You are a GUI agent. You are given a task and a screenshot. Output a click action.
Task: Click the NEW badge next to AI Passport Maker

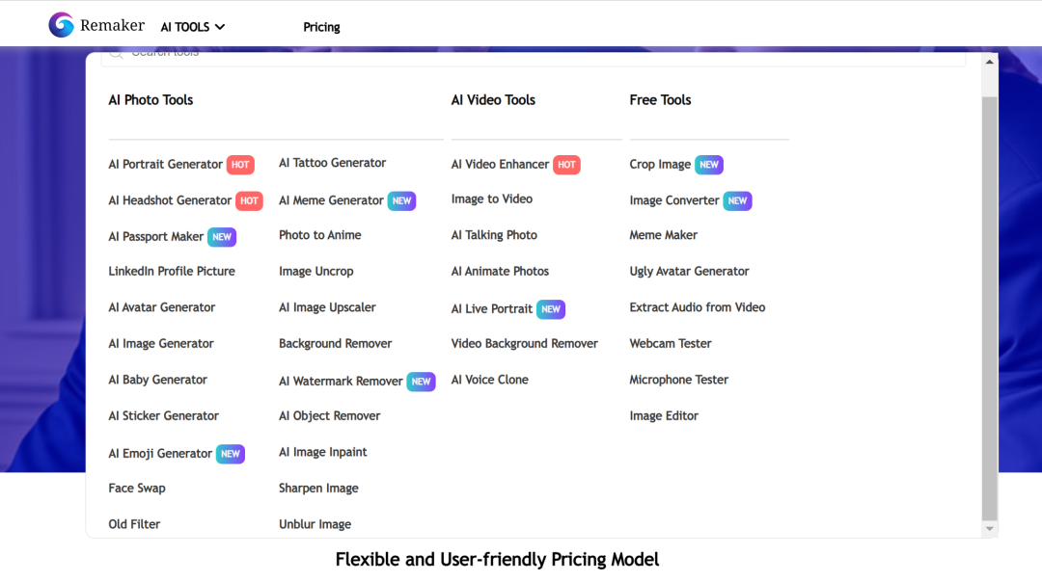coord(222,237)
